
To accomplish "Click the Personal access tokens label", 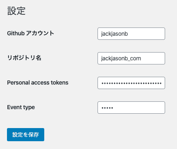I will 38,83.
